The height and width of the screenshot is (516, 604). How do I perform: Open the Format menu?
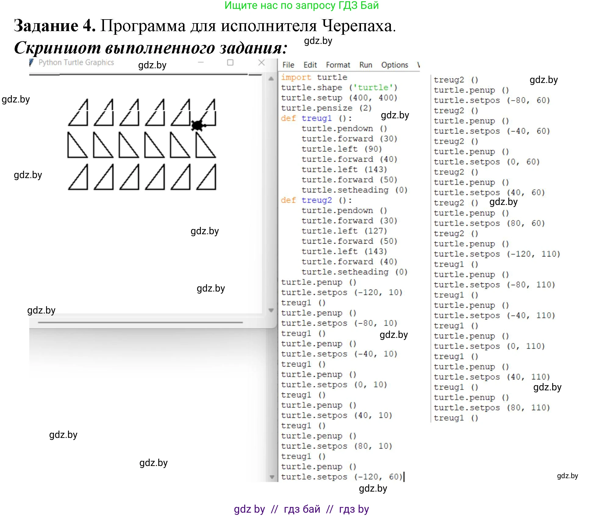pos(338,65)
